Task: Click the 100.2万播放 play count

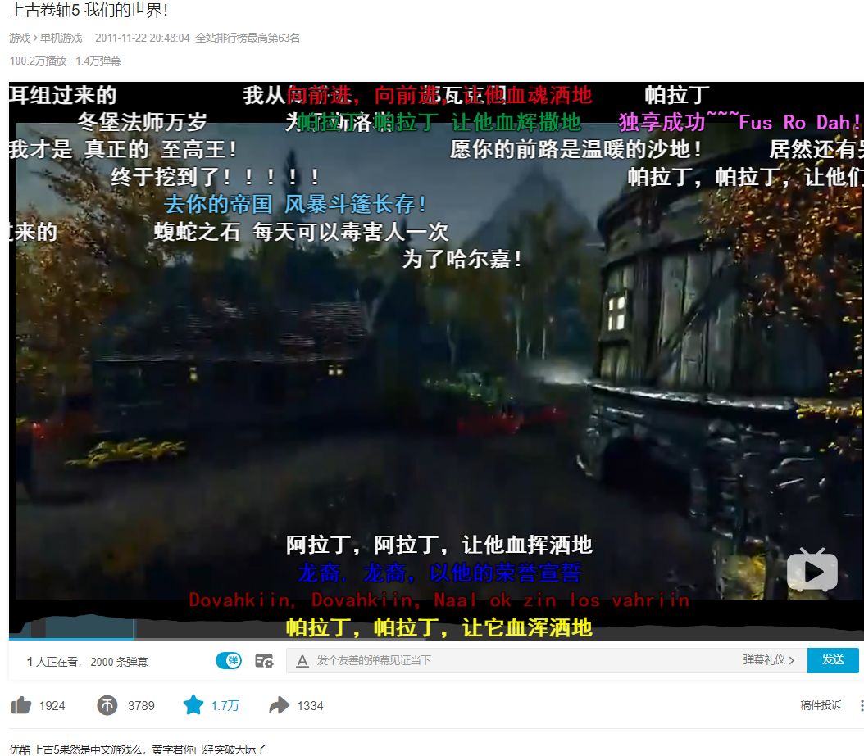Action: pos(38,61)
